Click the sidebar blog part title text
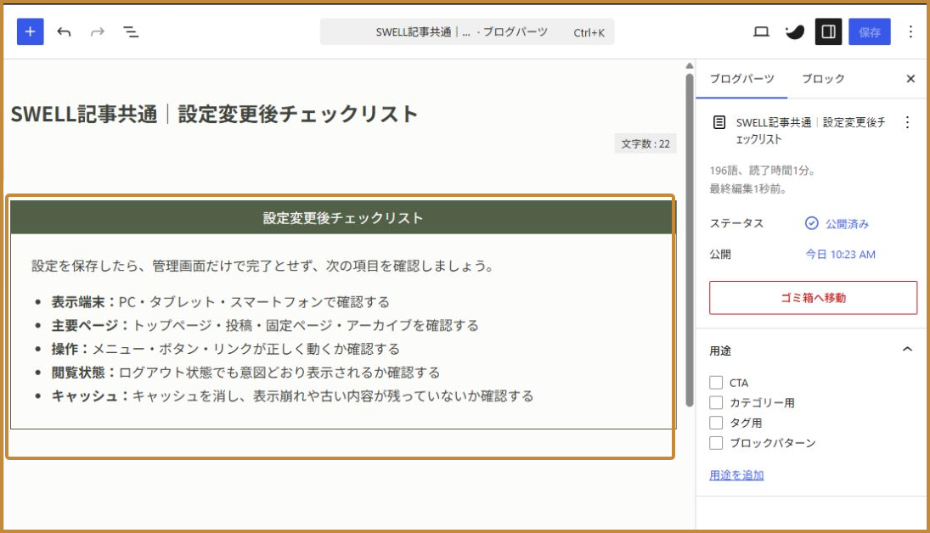Screen dimensions: 930x533 810,131
